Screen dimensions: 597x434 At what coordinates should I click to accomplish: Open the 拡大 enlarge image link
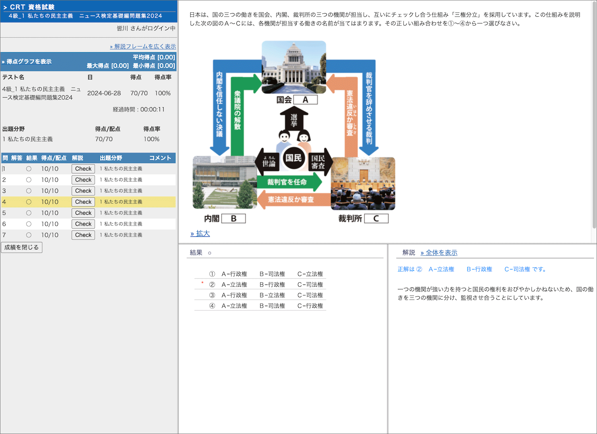[200, 234]
